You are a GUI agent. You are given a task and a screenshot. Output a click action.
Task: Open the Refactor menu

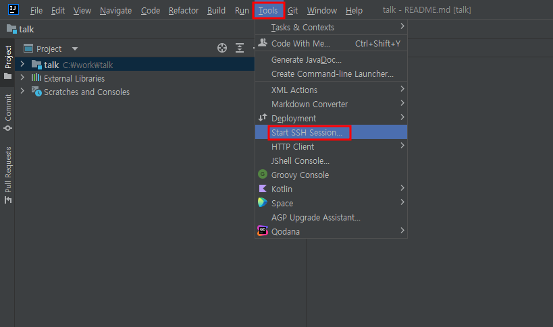184,11
